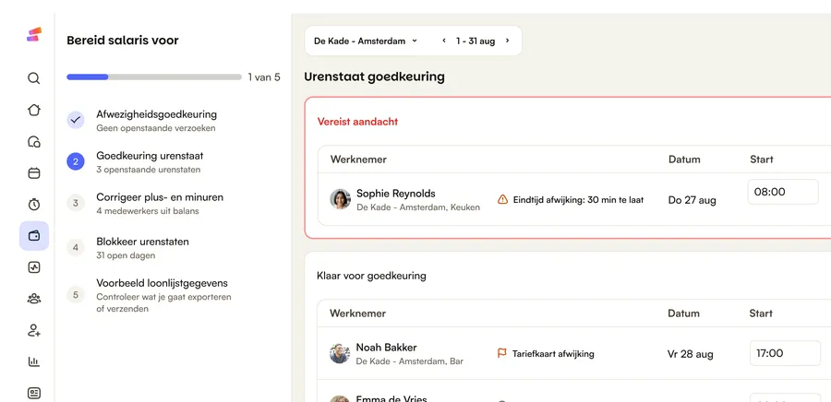Click the add employee person-plus icon
This screenshot has width=831, height=402.
point(34,331)
